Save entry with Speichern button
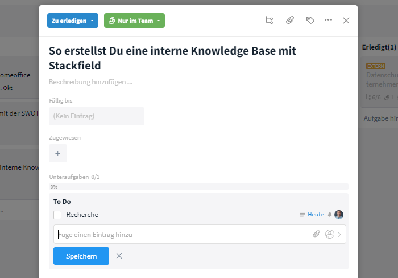Image resolution: width=398 pixels, height=278 pixels. [81, 256]
